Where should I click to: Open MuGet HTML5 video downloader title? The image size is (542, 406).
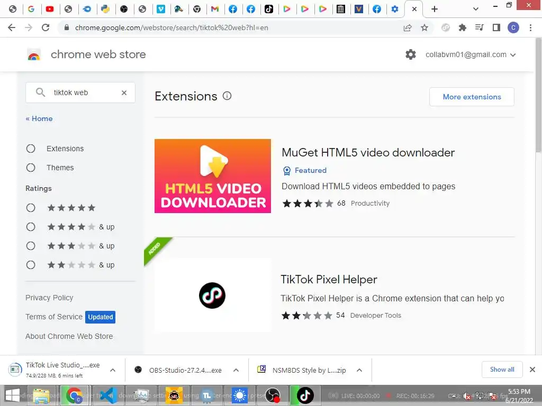368,153
